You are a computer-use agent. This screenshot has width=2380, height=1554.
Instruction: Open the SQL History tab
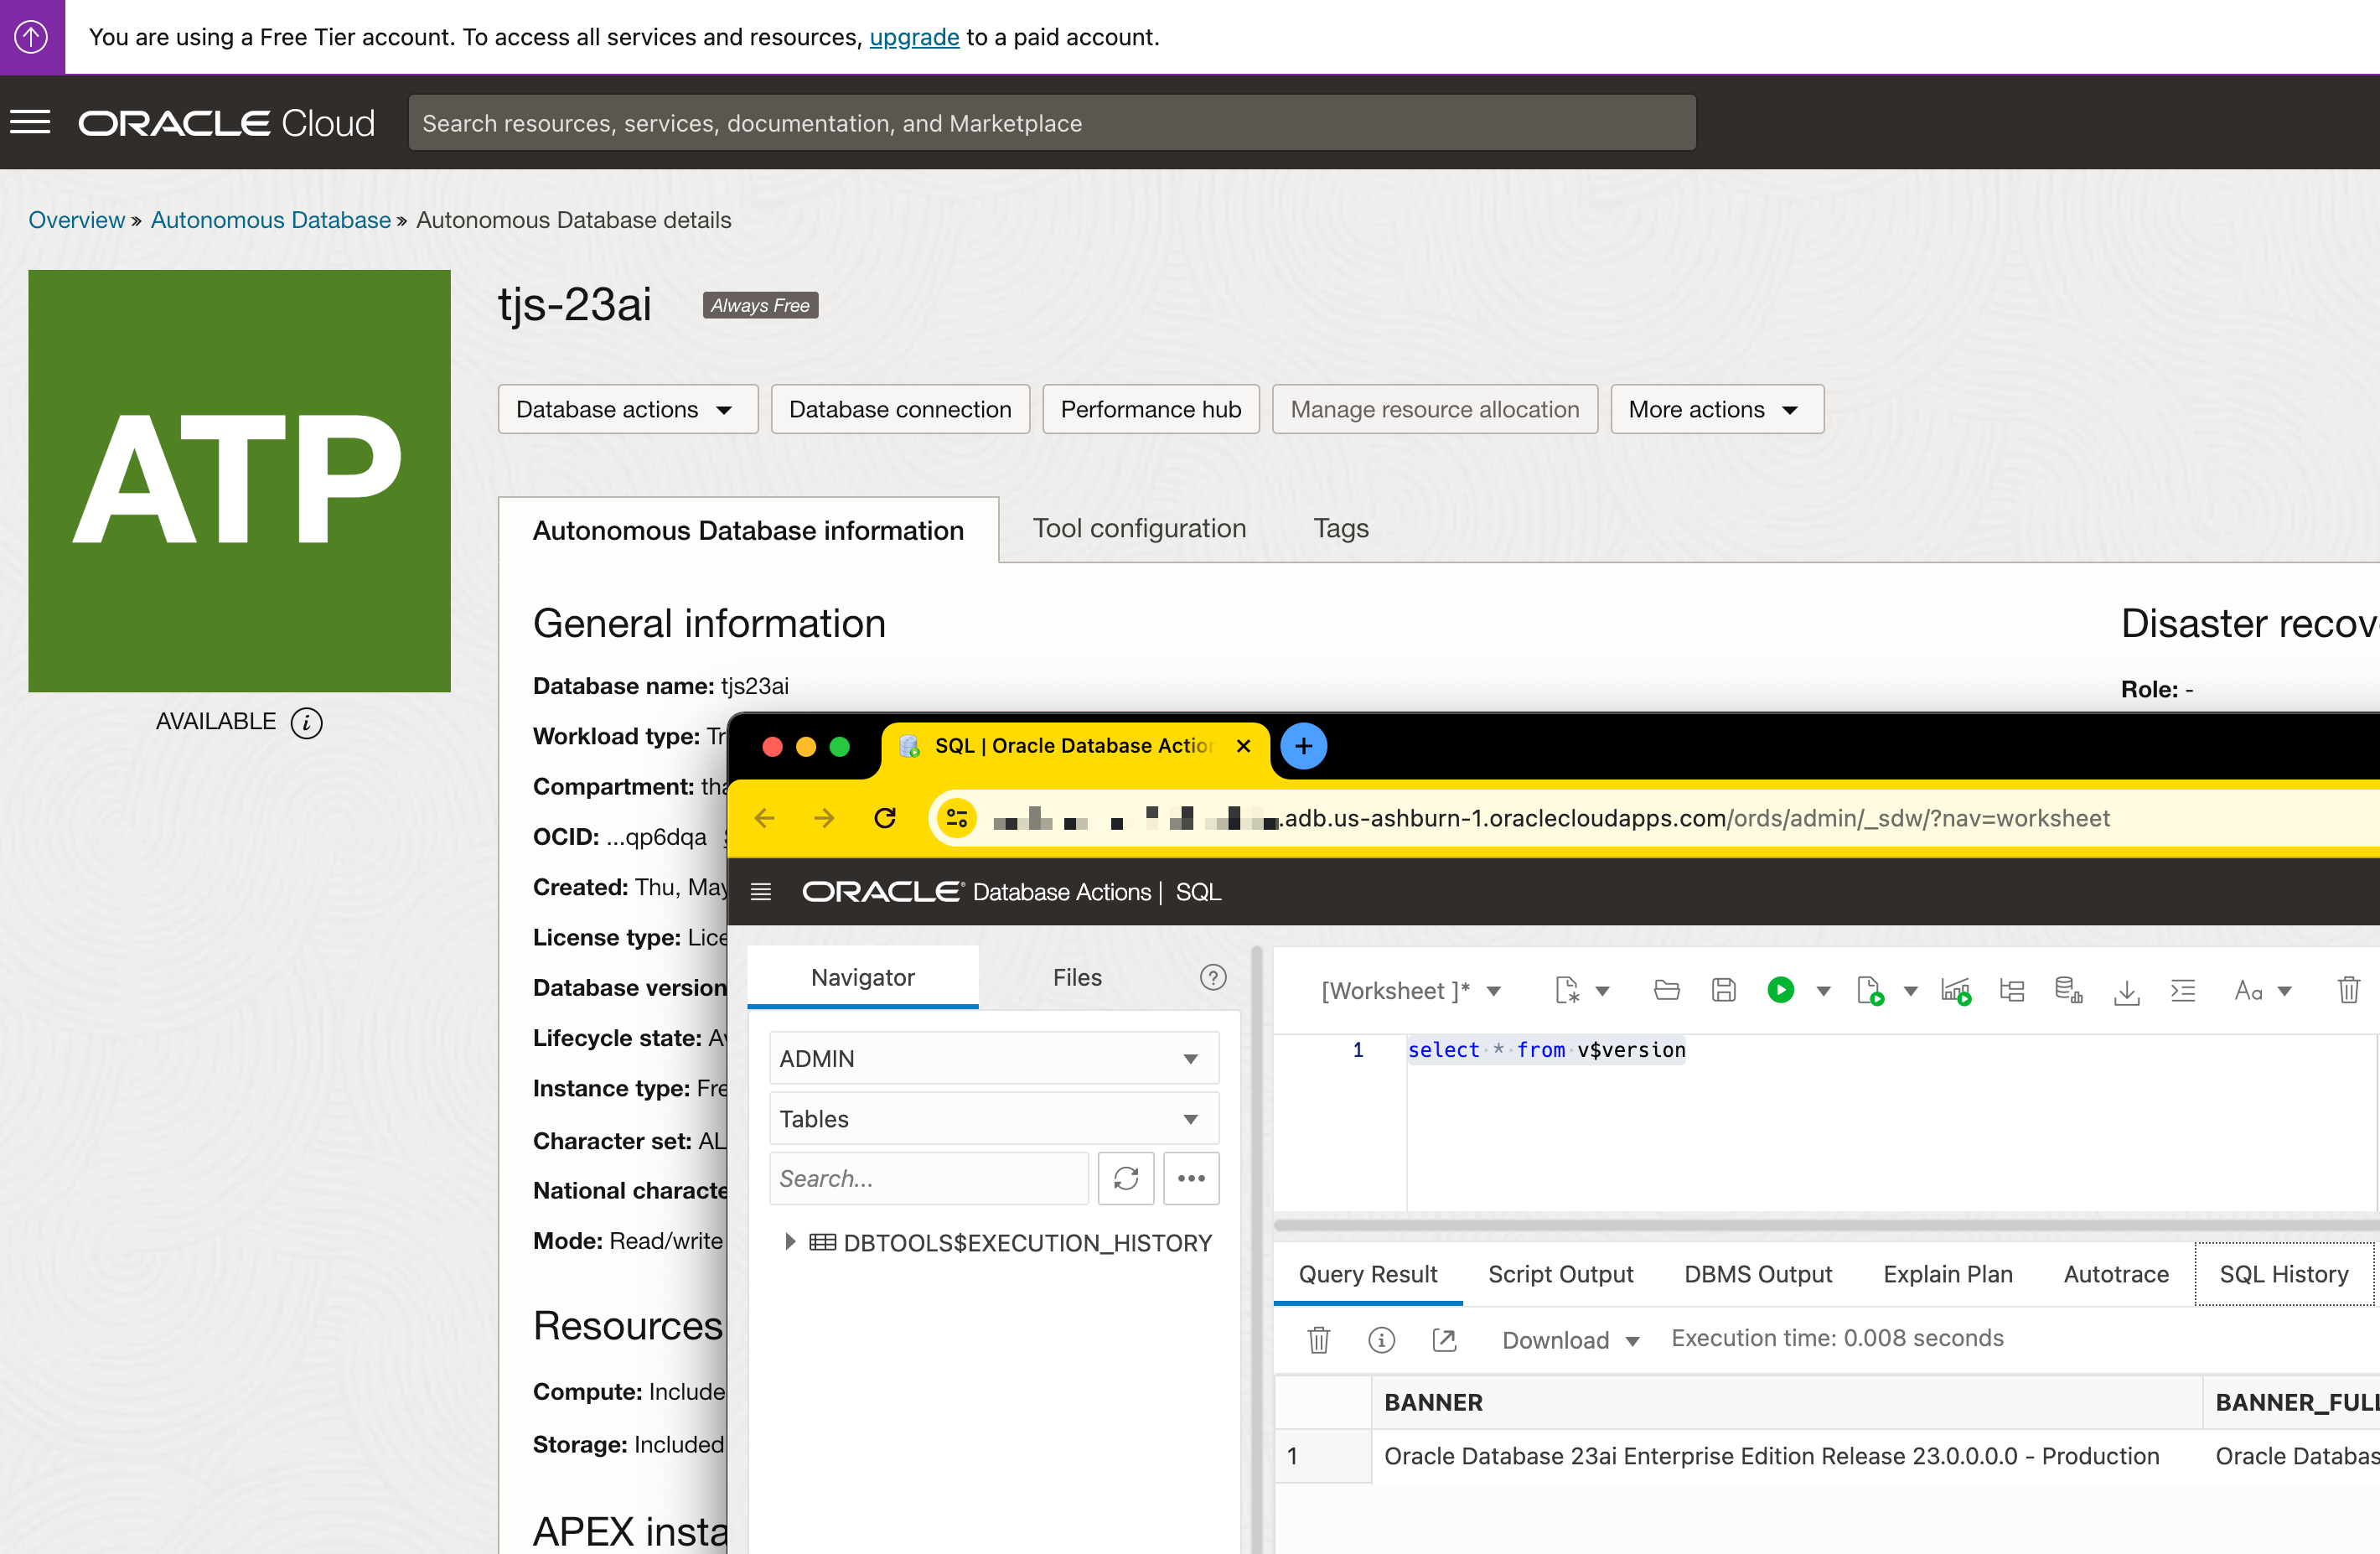(2284, 1273)
